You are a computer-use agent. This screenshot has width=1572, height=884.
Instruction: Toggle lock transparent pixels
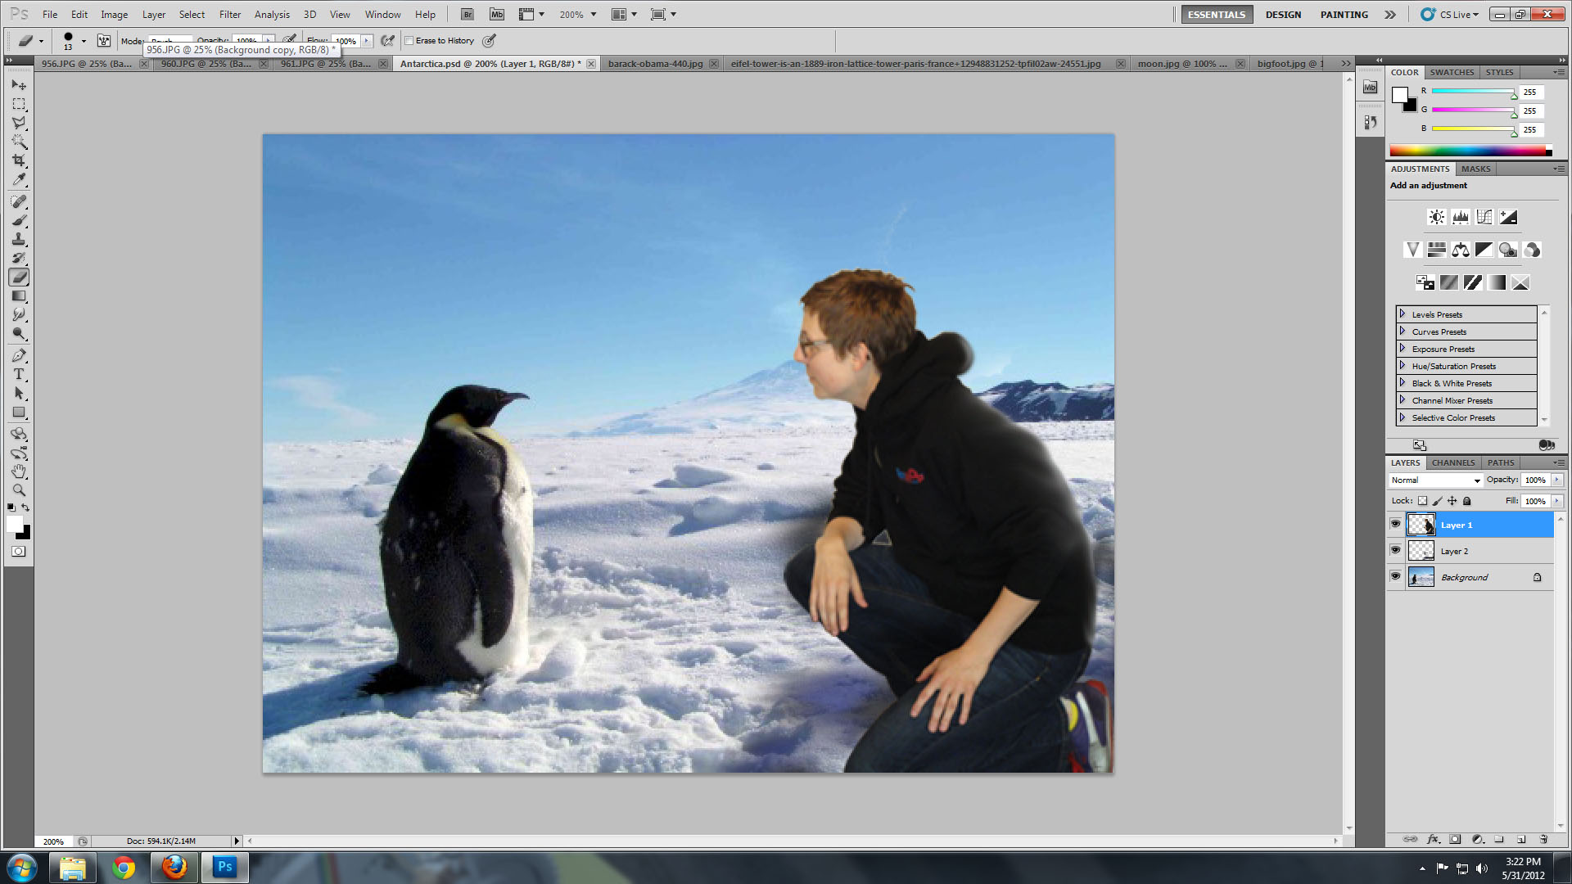coord(1422,501)
